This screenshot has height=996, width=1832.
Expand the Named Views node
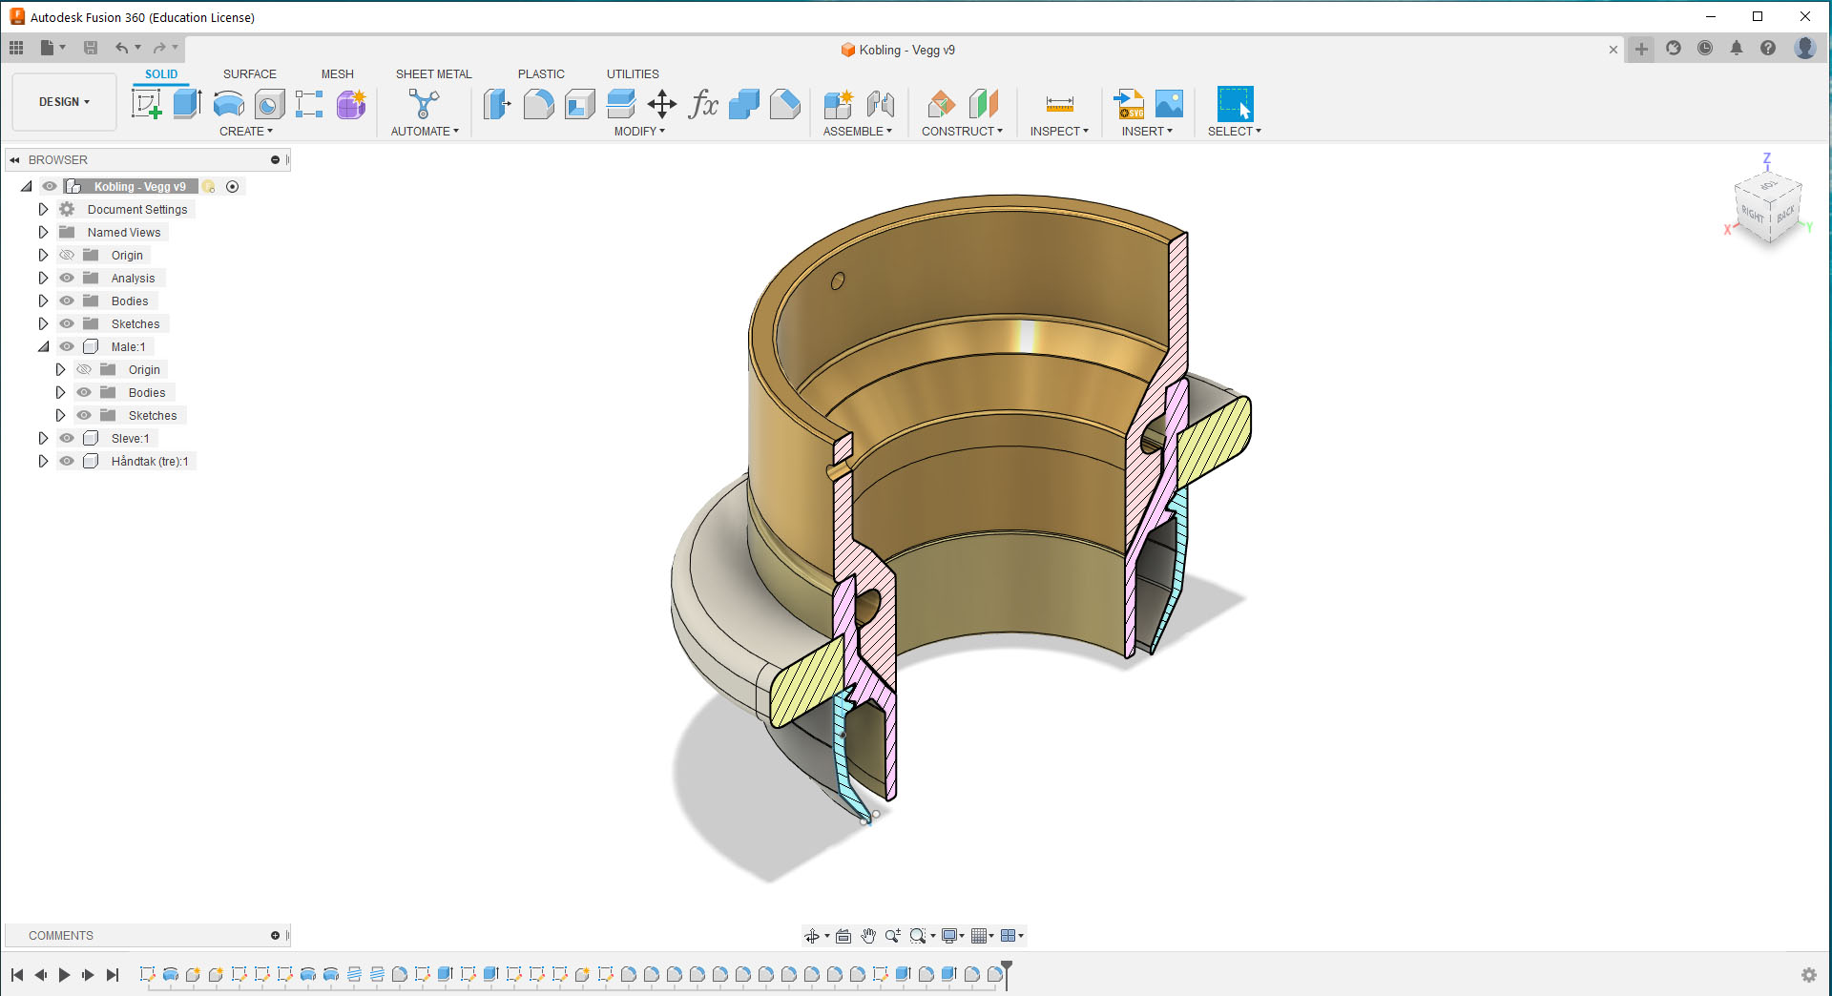(x=43, y=232)
